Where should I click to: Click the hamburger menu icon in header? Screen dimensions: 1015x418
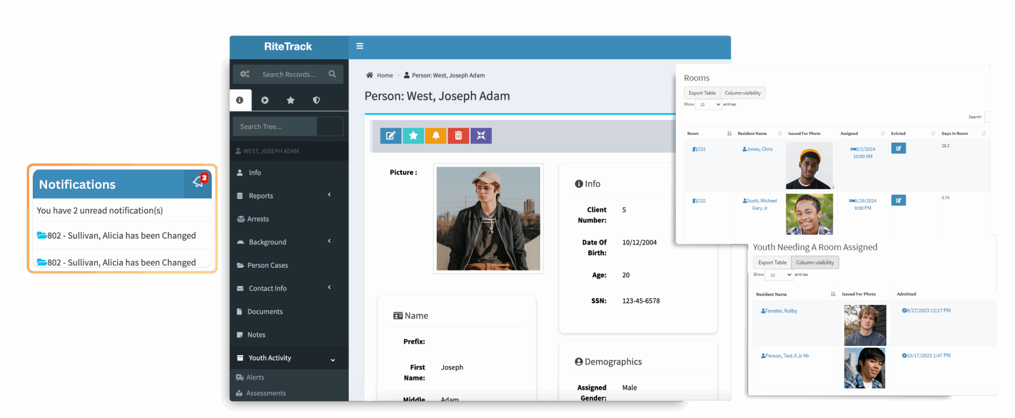360,46
